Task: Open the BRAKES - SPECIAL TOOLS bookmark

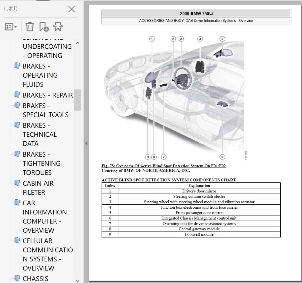Action: tap(46, 110)
